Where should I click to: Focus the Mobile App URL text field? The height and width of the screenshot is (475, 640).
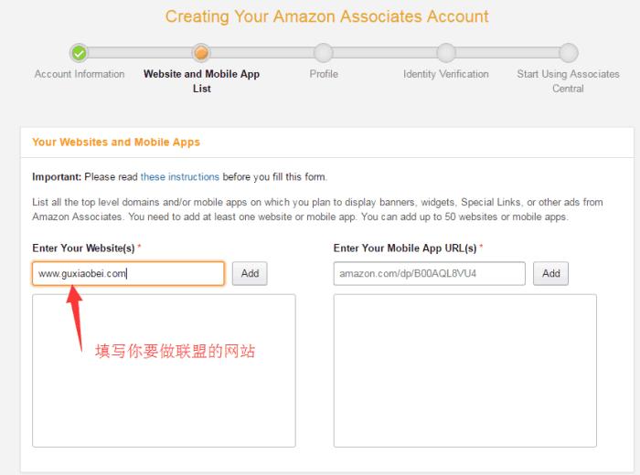(x=429, y=273)
